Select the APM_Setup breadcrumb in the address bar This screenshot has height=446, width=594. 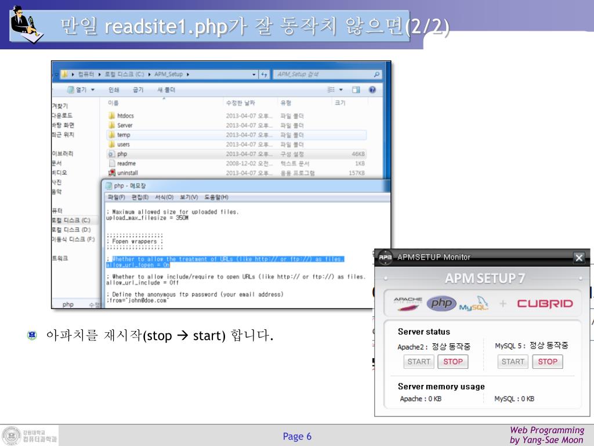point(169,74)
